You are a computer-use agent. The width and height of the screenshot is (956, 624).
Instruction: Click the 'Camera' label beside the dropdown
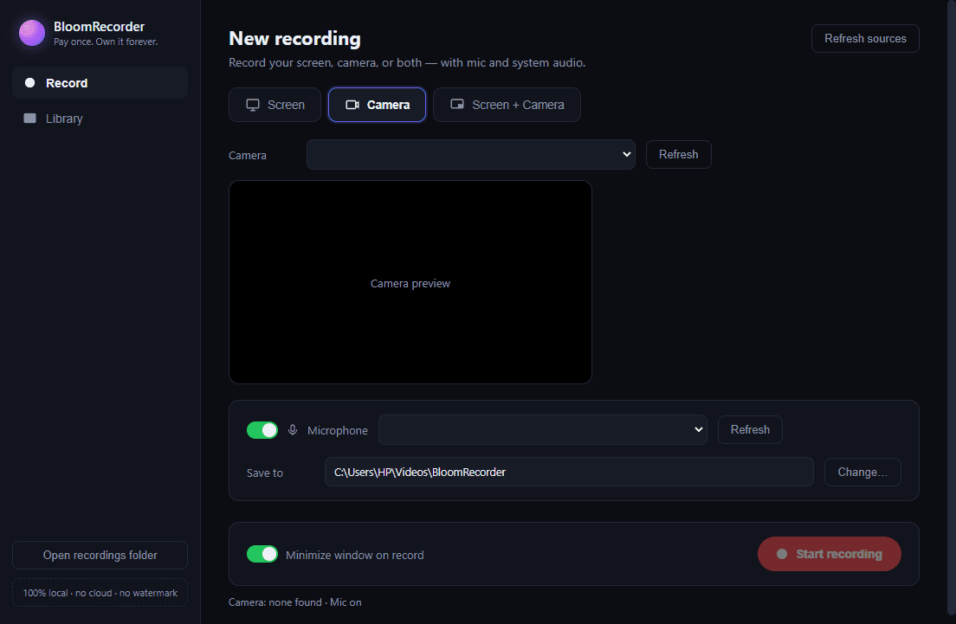coord(248,156)
